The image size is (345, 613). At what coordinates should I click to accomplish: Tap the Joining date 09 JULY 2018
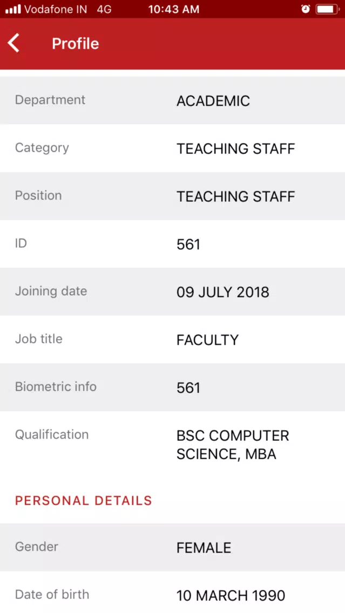pos(222,292)
